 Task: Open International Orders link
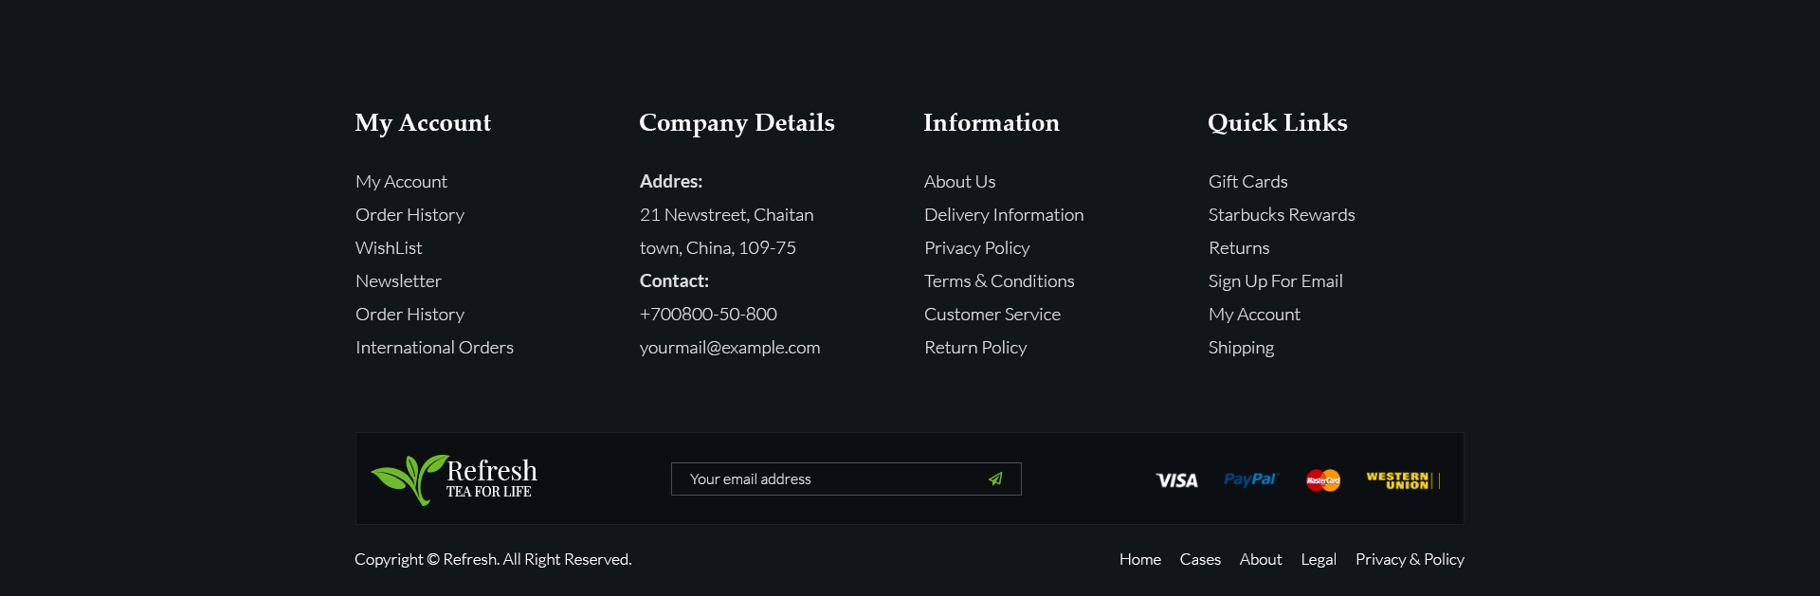coord(434,348)
